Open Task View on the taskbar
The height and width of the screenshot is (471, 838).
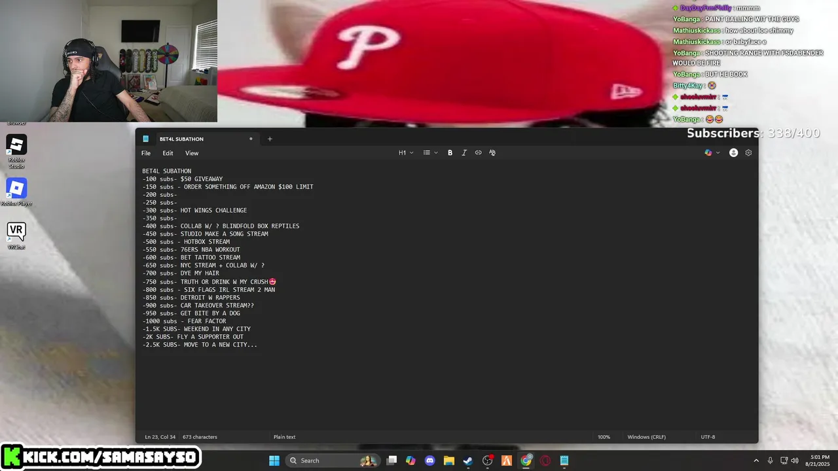tap(392, 461)
